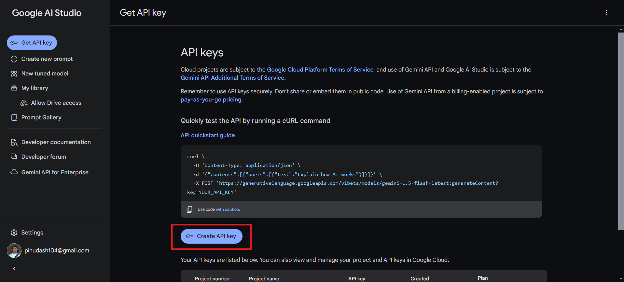Click the Allow Drive access icon

click(24, 103)
